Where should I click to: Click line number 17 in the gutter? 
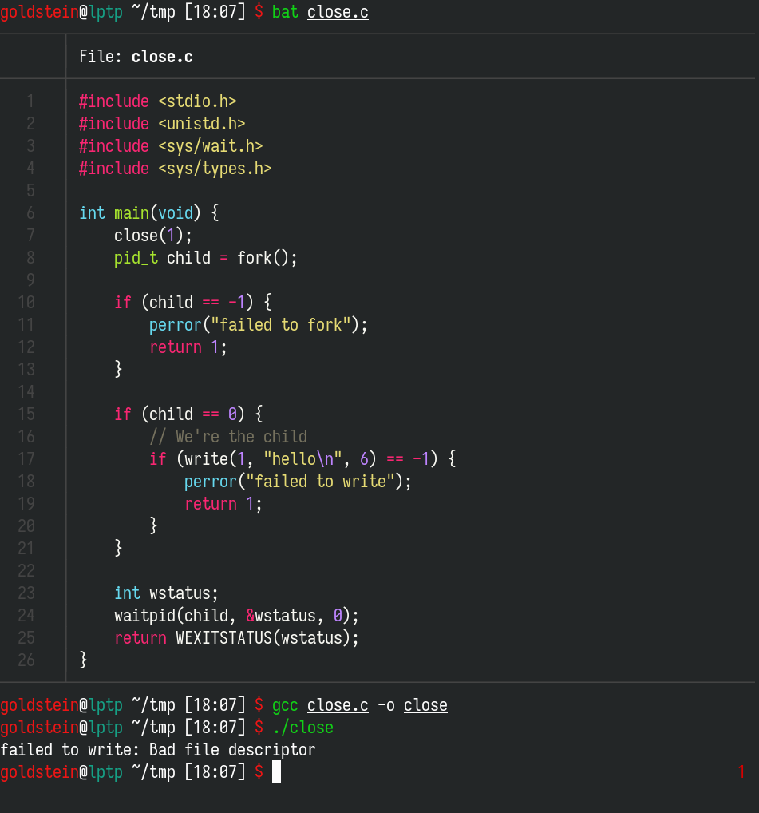point(26,458)
